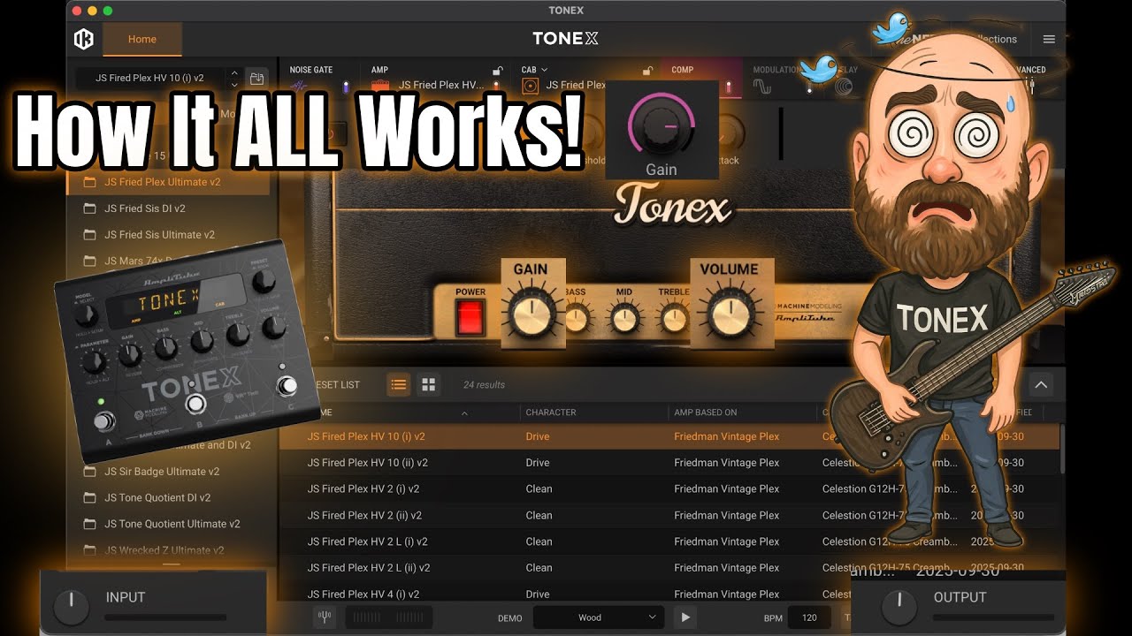1132x636 pixels.
Task: Click the preset name field in the header
Action: point(150,79)
